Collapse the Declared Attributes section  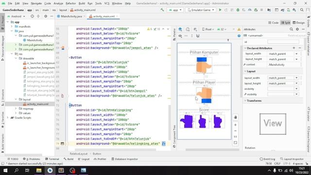click(245, 48)
